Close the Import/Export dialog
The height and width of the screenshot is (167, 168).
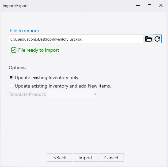pos(161,5)
